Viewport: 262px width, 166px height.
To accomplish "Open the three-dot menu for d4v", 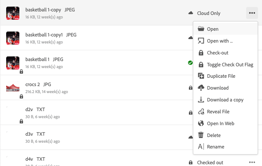I will [252, 162].
